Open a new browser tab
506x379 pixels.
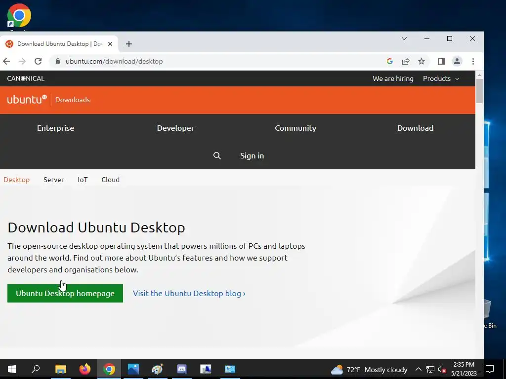[x=129, y=44]
